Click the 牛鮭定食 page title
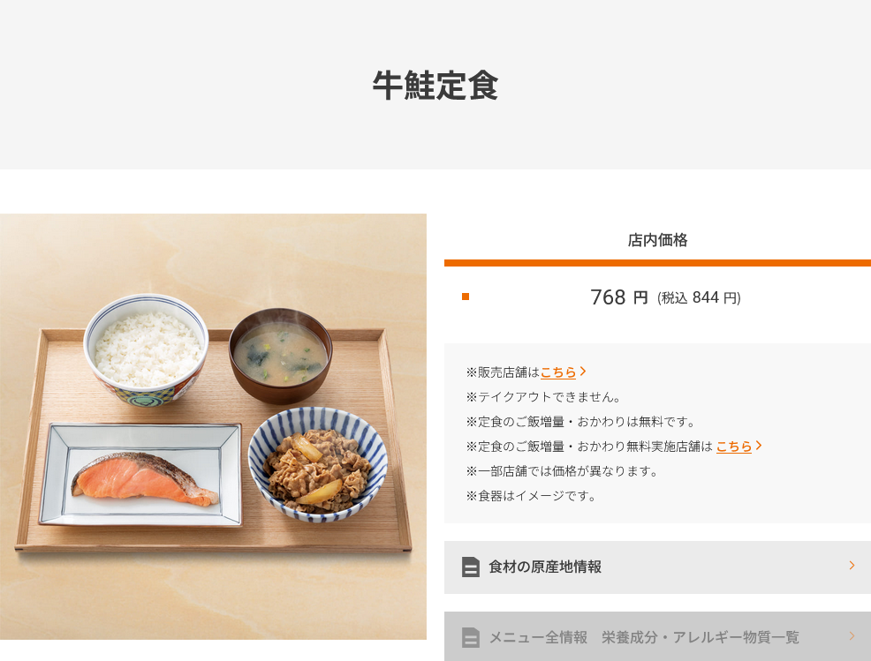This screenshot has width=871, height=661. coord(435,86)
